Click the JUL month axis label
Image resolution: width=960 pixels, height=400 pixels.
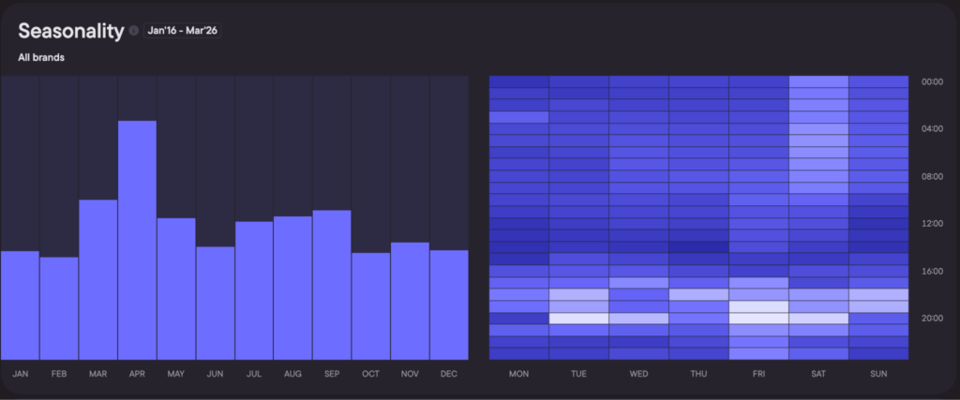click(254, 374)
